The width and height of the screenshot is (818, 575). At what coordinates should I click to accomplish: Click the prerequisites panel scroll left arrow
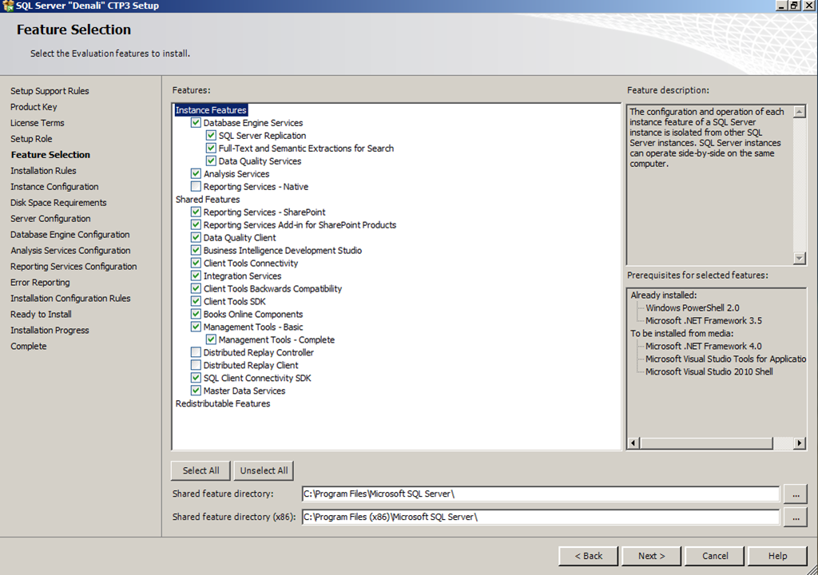(x=633, y=443)
